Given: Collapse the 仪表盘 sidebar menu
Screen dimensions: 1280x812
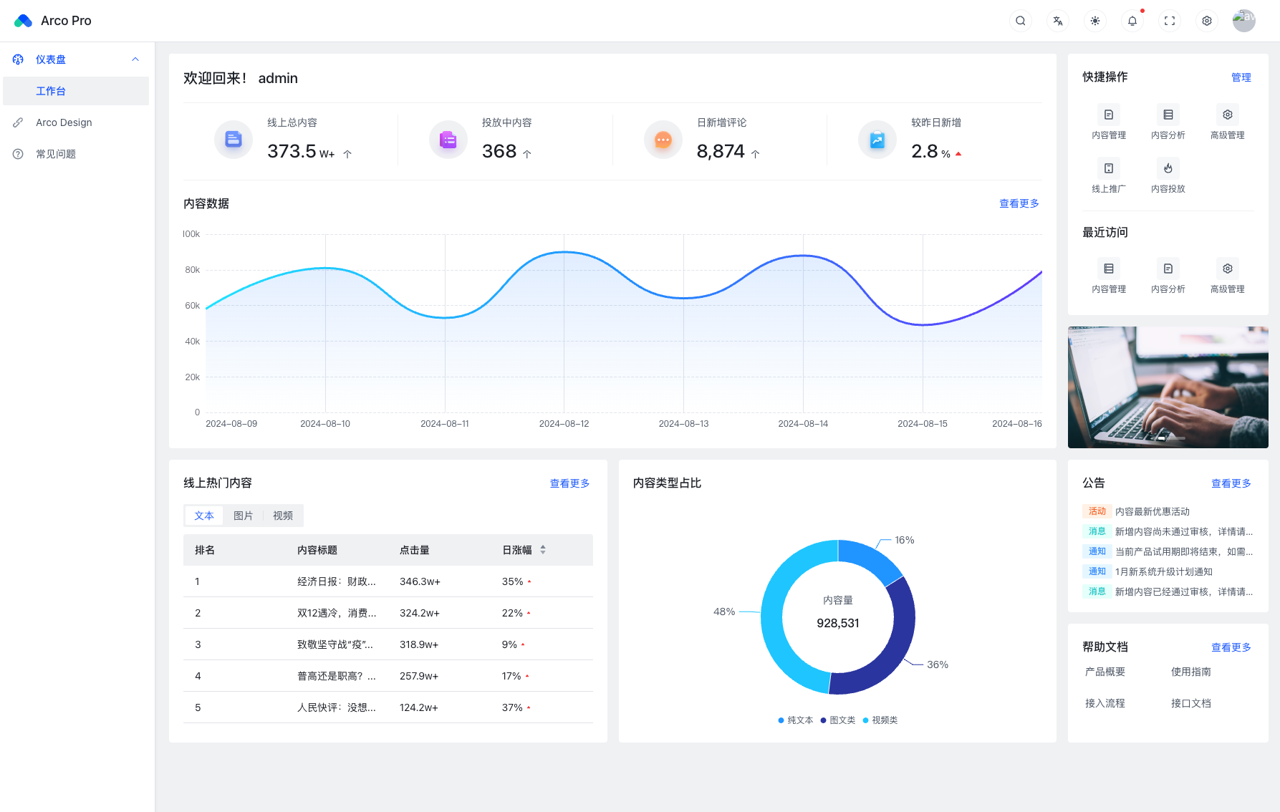Looking at the screenshot, I should coord(135,59).
